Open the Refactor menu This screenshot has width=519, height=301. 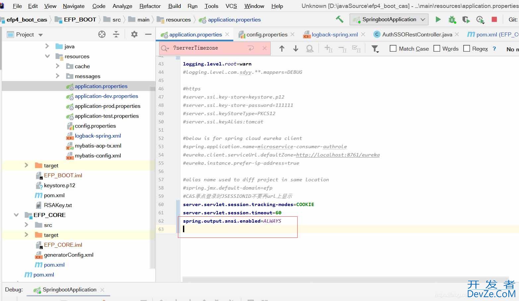(x=150, y=6)
